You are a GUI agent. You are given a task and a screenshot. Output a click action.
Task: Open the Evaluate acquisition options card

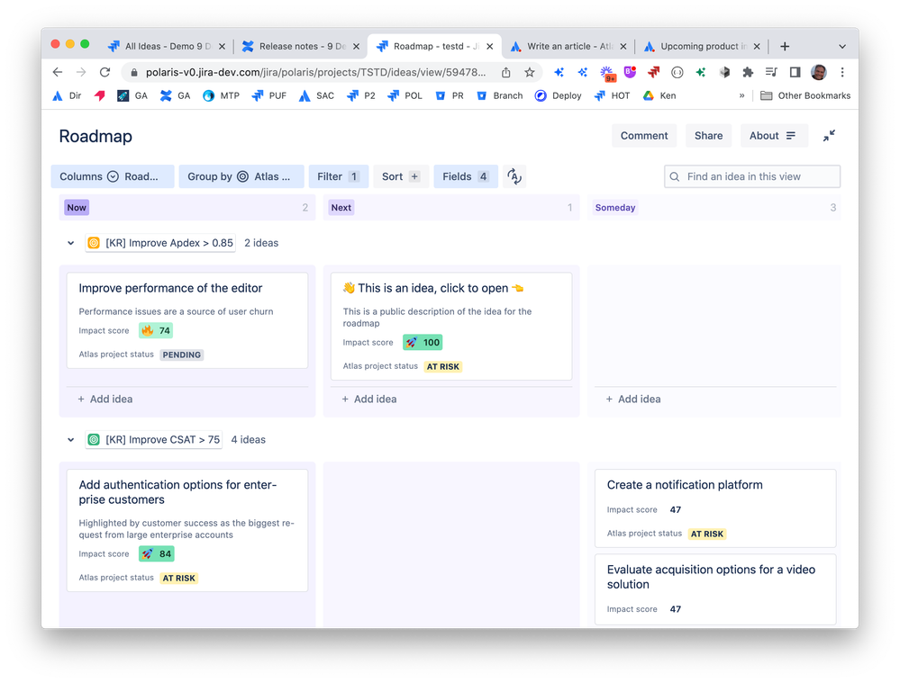[715, 589]
